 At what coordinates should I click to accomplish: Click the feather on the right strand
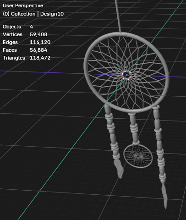(x=164, y=196)
